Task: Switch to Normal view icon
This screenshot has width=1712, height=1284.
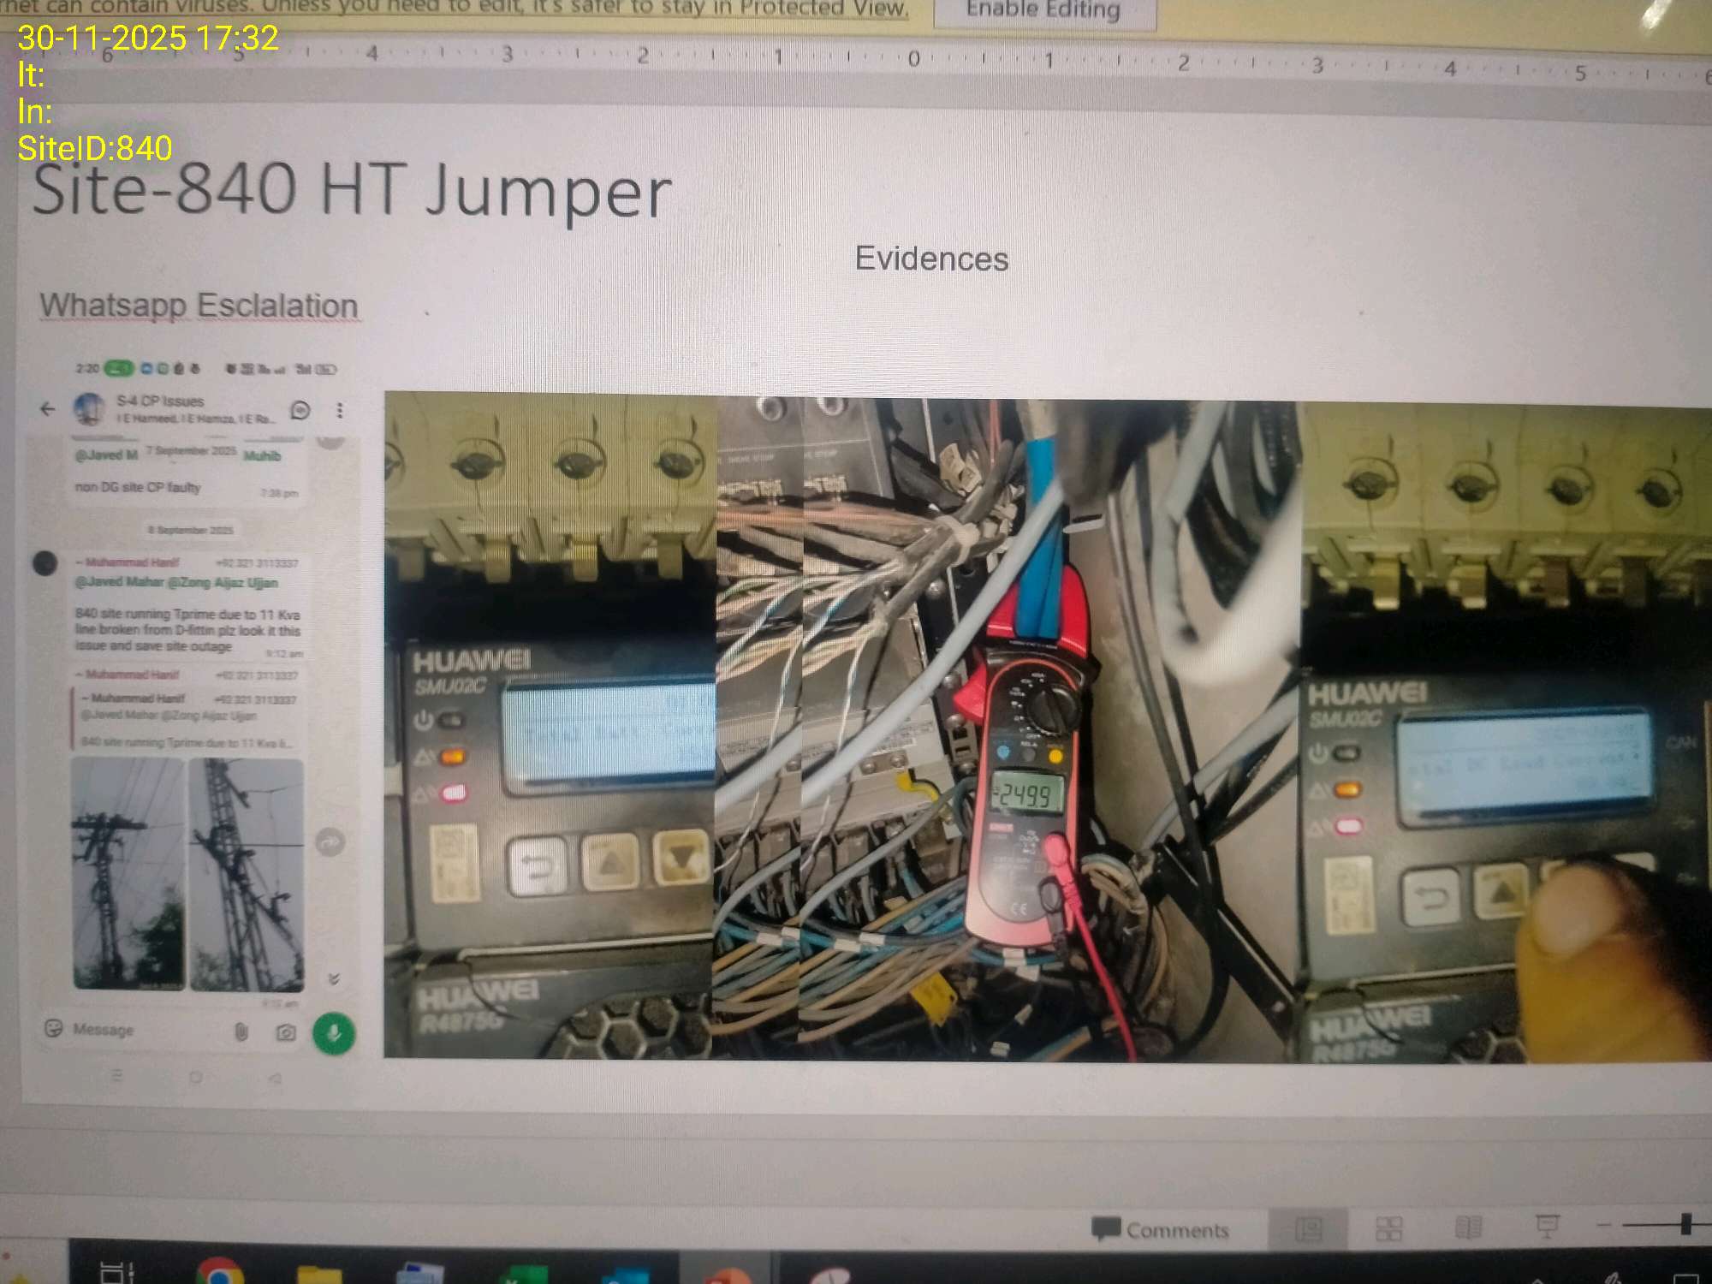Action: (x=1308, y=1230)
